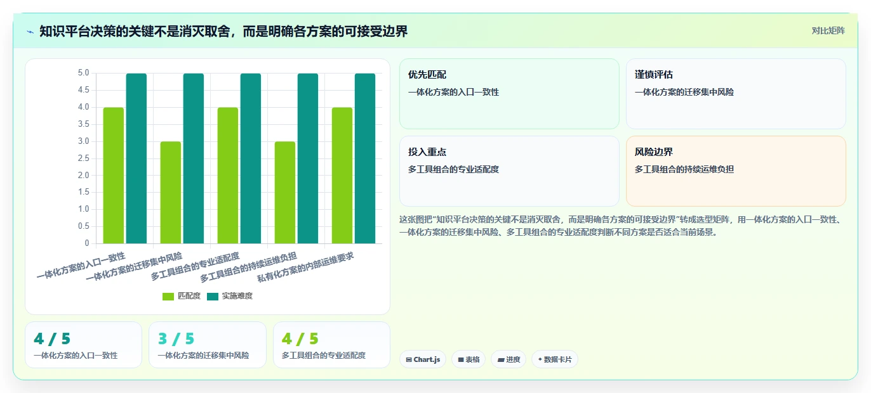Click the 匹配度 bar for 多工具组合的持续运维负担
The width and height of the screenshot is (871, 393).
tap(285, 193)
